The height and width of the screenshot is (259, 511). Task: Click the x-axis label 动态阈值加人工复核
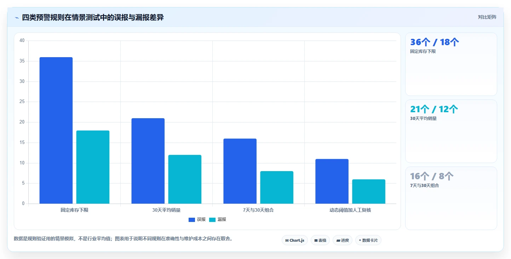(x=350, y=210)
